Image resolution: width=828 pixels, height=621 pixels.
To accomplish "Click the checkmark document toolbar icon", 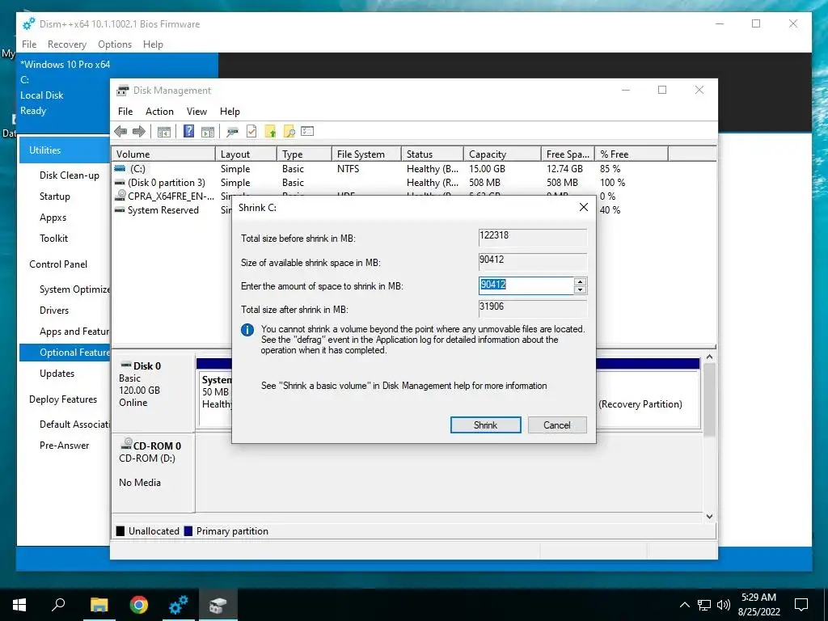I will pos(251,131).
